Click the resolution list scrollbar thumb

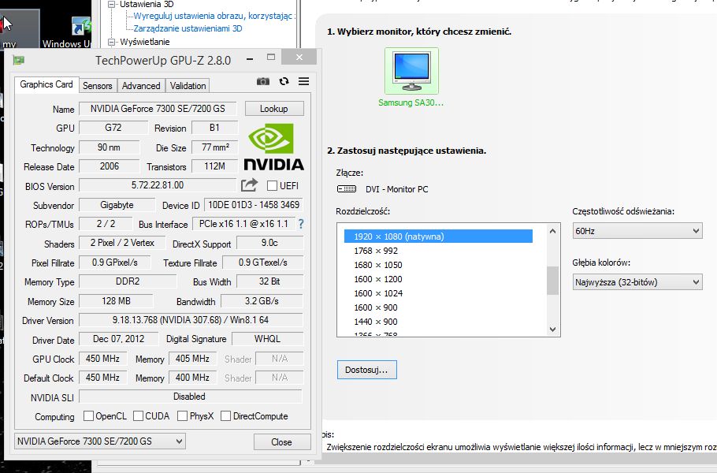(552, 280)
